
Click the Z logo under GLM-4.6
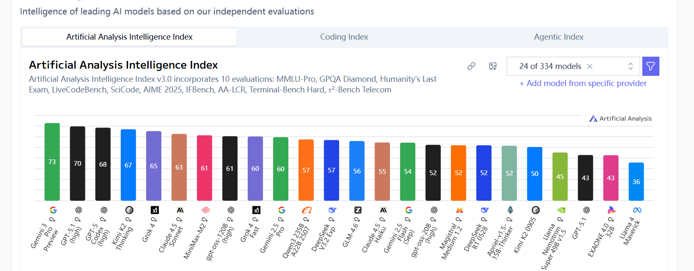(x=358, y=210)
